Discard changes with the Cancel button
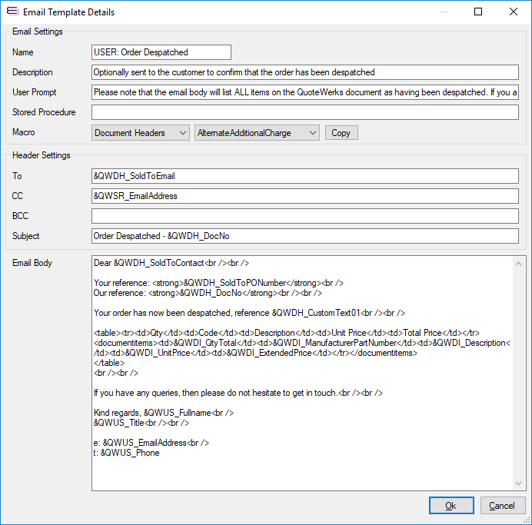 tap(503, 505)
